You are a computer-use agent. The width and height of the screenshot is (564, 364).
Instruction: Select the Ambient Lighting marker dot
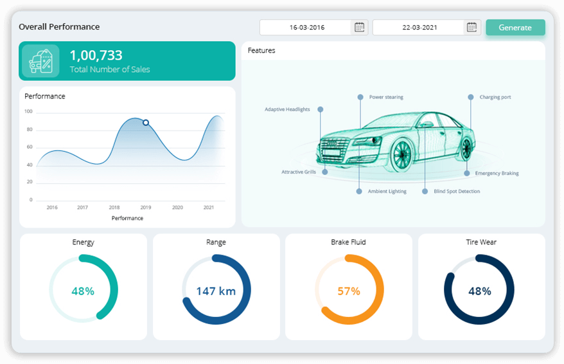click(359, 191)
